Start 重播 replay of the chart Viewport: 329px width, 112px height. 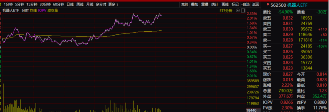pos(205,4)
